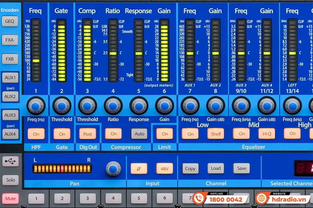The height and width of the screenshot is (208, 313).
Task: Click the Pan knob
Action: 113,169
